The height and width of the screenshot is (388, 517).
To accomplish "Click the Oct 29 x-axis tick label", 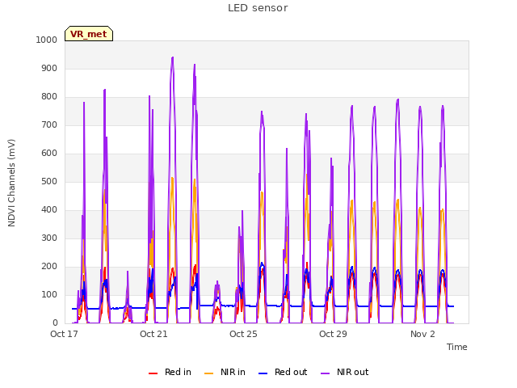I will [333, 334].
